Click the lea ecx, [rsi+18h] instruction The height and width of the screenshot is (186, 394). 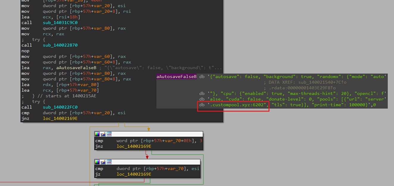51,17
